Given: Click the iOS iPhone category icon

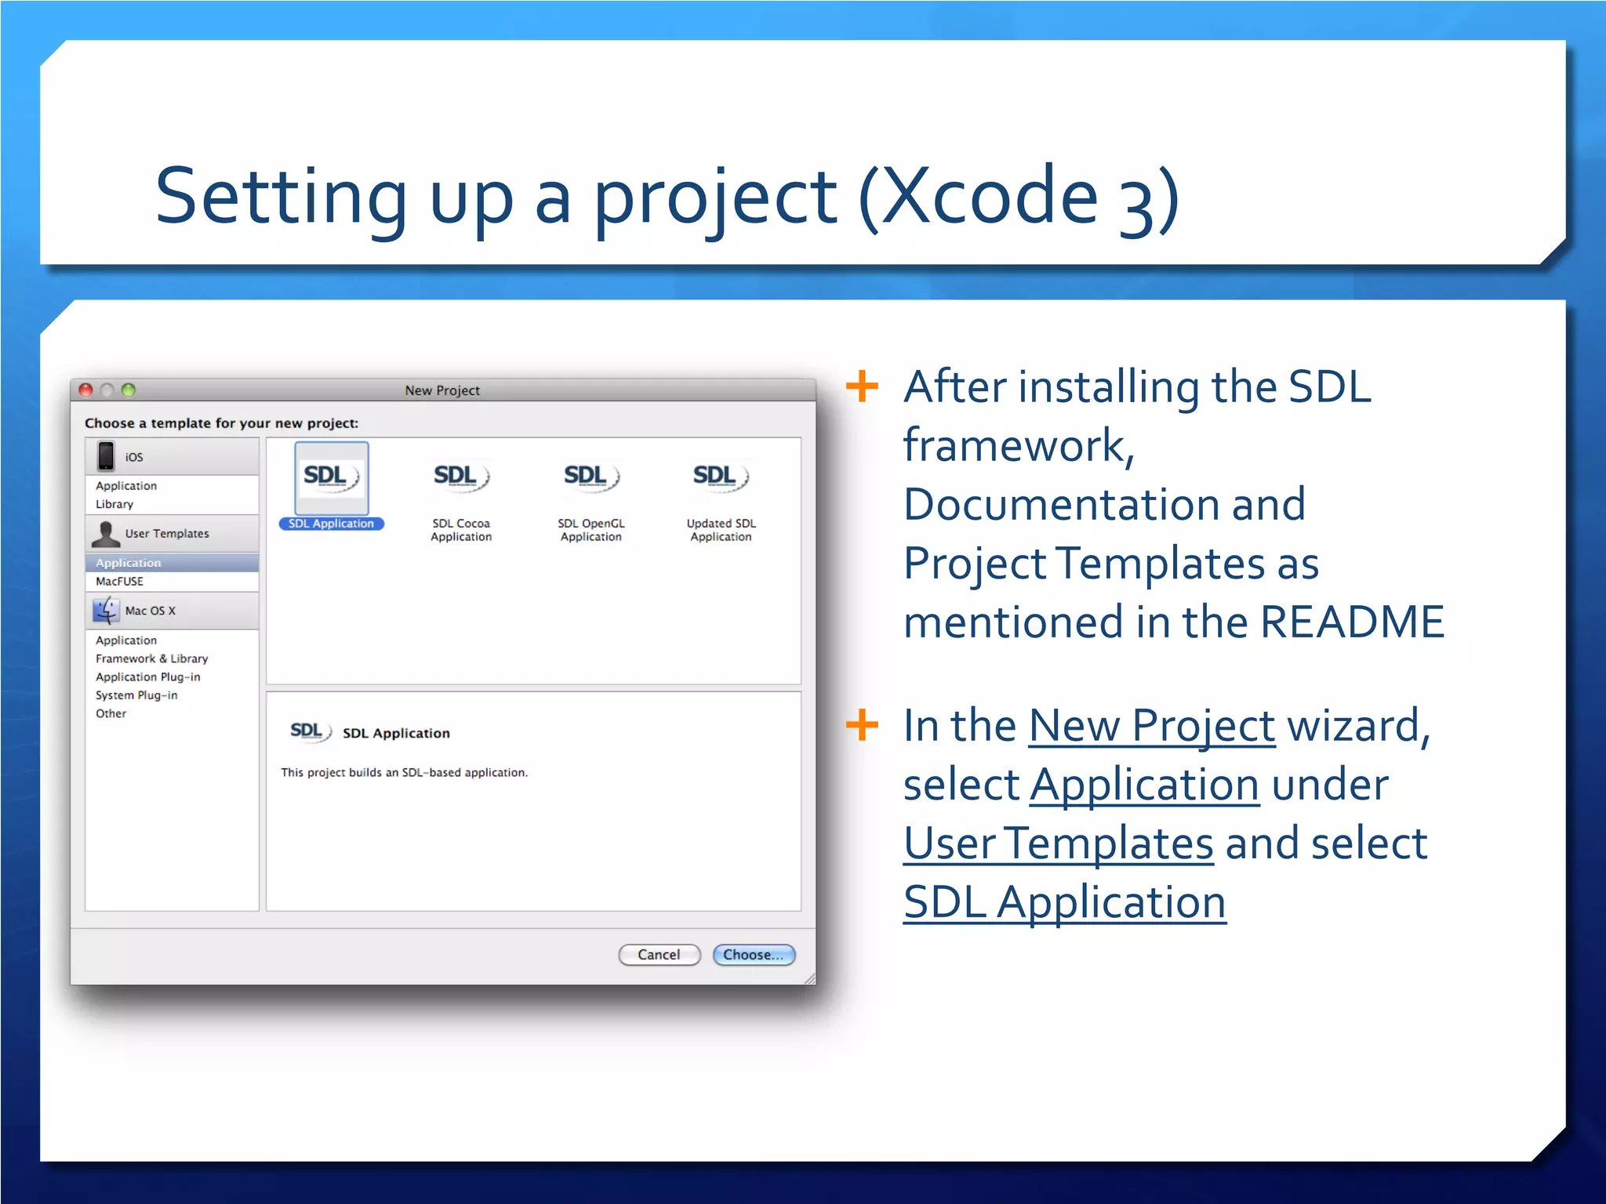Looking at the screenshot, I should (106, 456).
